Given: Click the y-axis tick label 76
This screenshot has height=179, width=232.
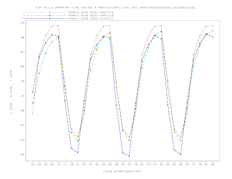Looking at the screenshot, I should click(x=23, y=81).
